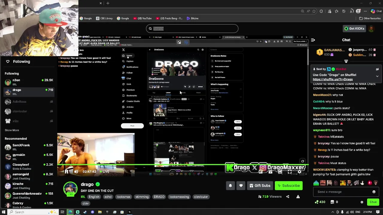Open gymskin recommended channel
Screen dimensions: 383x215
(x=29, y=157)
